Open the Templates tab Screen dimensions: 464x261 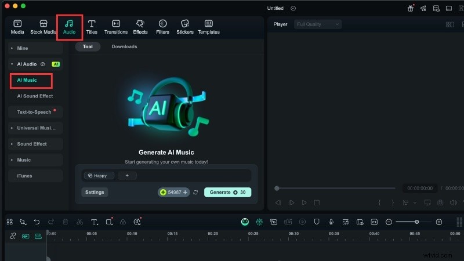[209, 27]
